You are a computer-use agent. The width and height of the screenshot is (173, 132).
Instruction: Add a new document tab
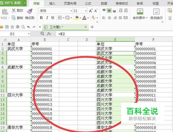click(x=92, y=27)
